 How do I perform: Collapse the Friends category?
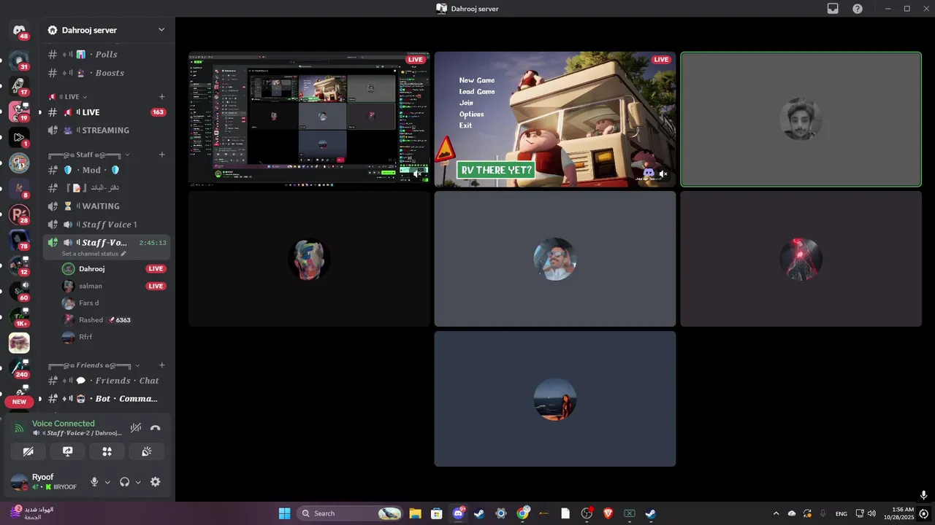point(93,365)
